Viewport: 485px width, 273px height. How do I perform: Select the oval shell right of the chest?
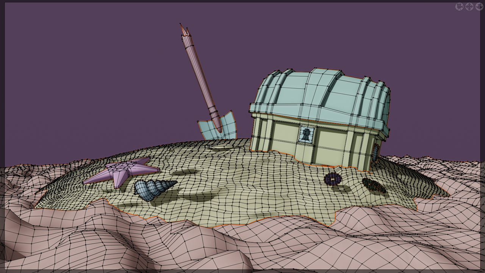pos(373,185)
